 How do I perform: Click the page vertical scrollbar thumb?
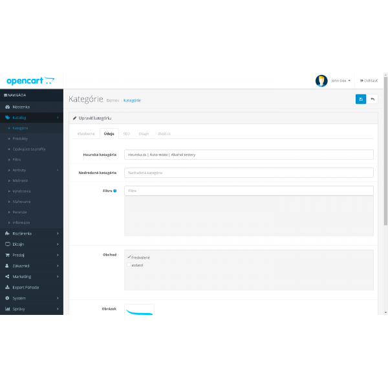click(385, 151)
